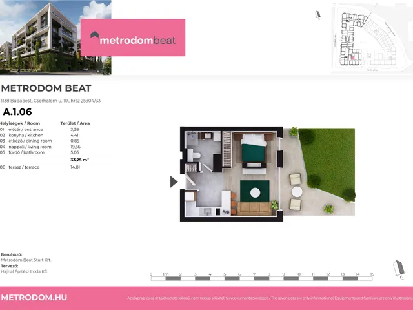Click the small compass icon beside site plan
413x310 pixels.
point(318,15)
